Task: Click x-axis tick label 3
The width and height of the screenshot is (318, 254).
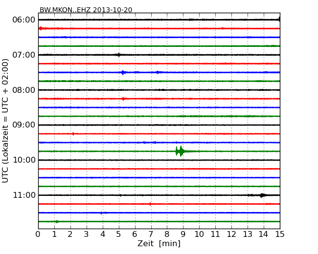Action: (87, 234)
